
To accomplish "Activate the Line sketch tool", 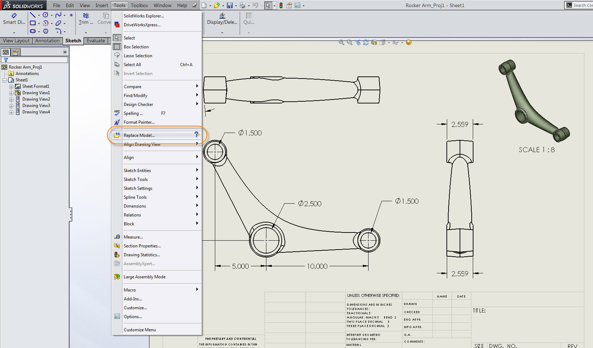I will click(32, 15).
